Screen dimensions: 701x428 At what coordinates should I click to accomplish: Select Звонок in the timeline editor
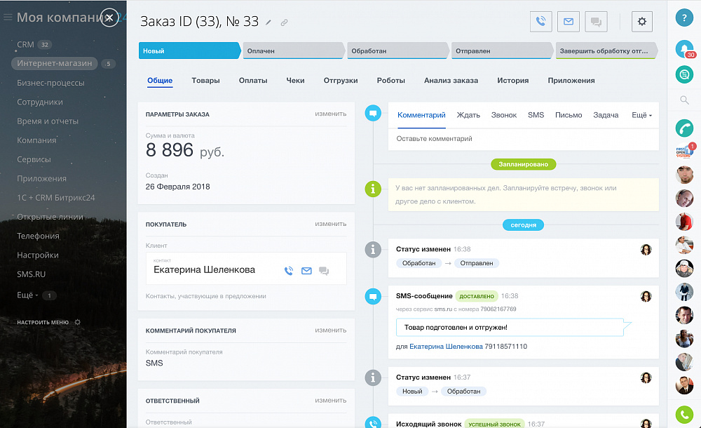tap(504, 115)
